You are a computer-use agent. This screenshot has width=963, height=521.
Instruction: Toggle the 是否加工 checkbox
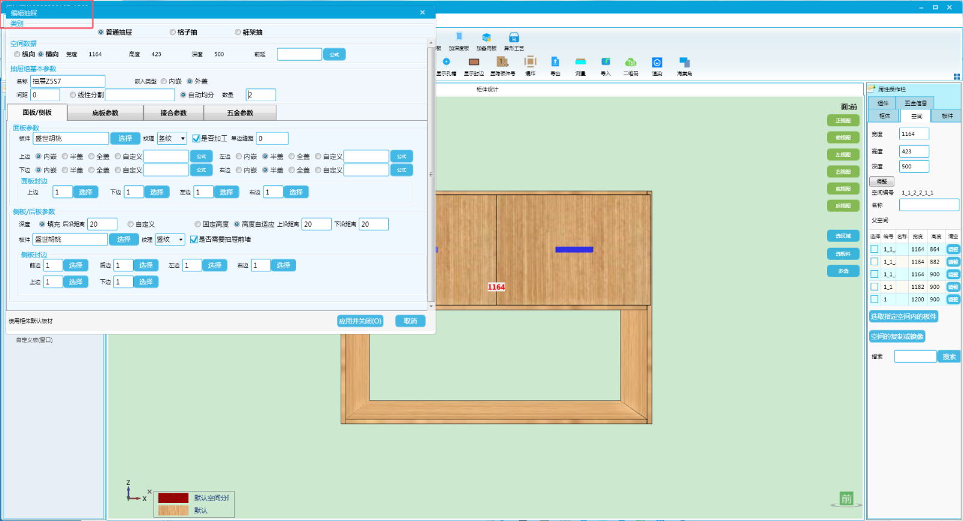coord(196,138)
